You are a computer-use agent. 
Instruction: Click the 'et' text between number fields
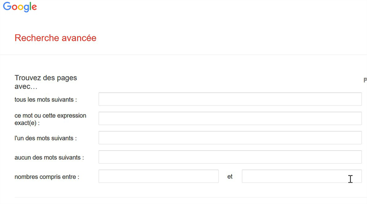pos(230,176)
